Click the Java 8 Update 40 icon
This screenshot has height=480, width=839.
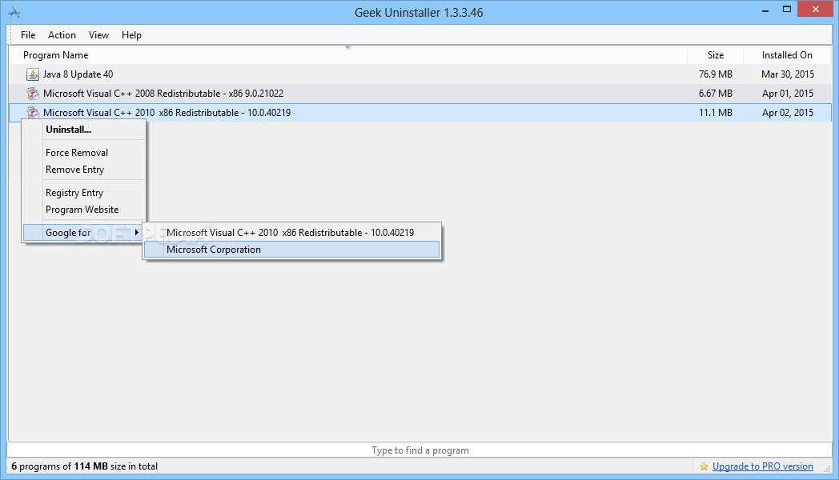click(33, 74)
